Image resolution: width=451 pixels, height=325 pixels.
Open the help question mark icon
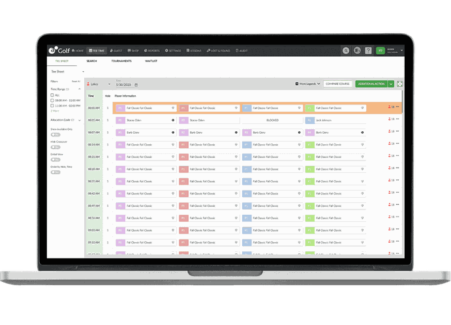point(368,50)
